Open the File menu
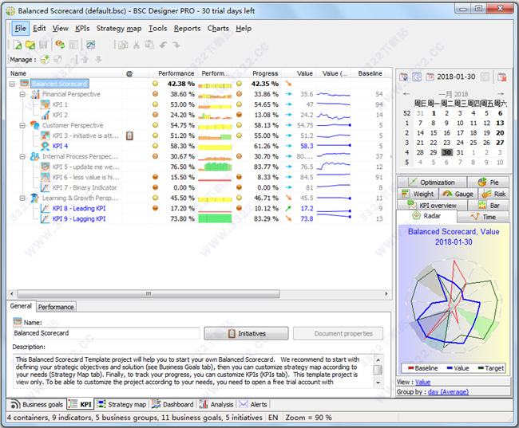This screenshot has height=428, width=519. (x=20, y=29)
